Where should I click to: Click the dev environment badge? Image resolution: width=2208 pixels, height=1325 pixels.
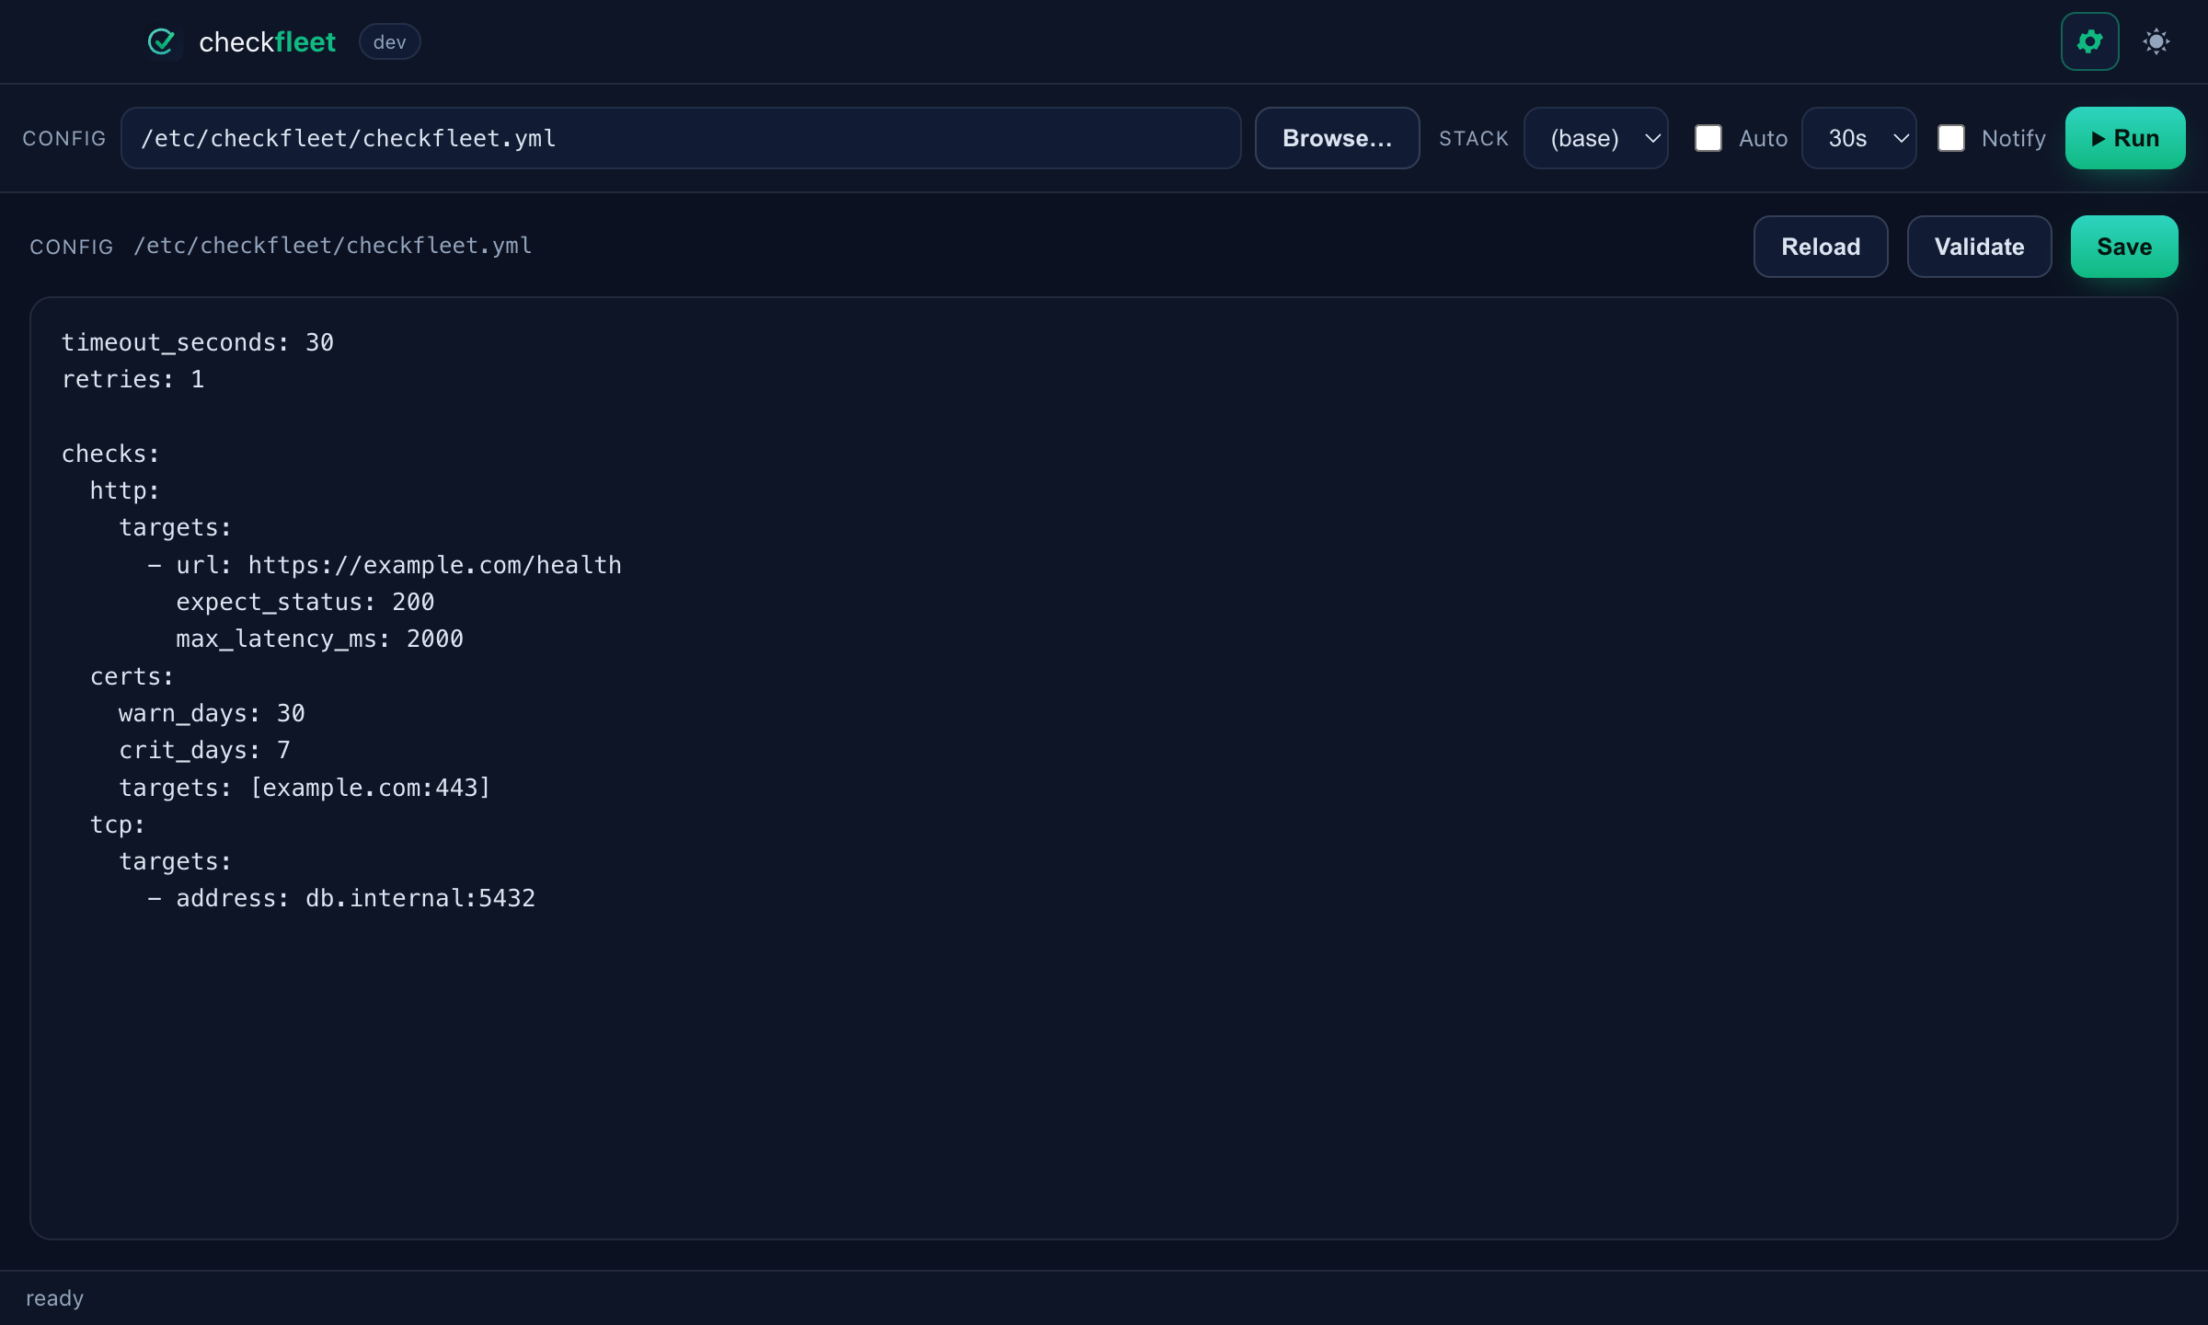(389, 42)
